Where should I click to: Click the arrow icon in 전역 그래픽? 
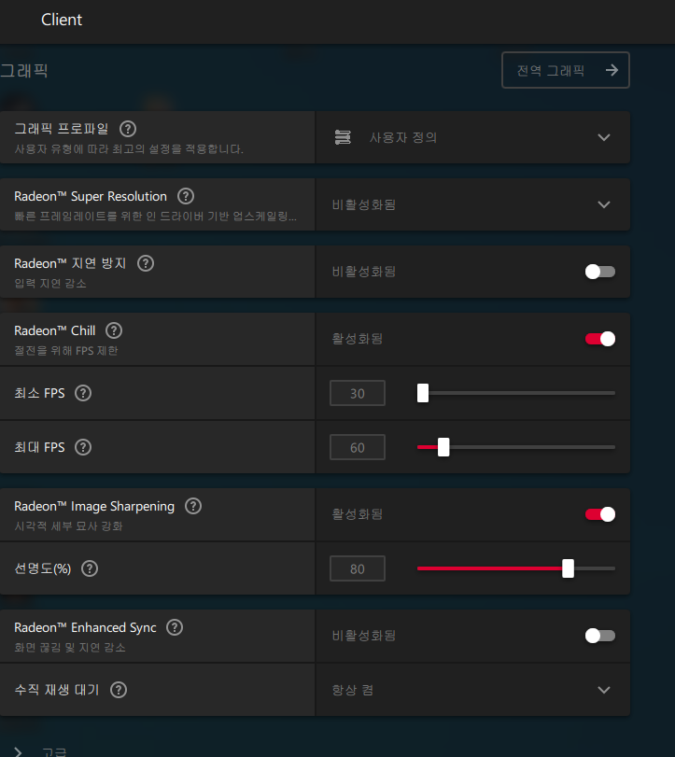click(x=612, y=70)
